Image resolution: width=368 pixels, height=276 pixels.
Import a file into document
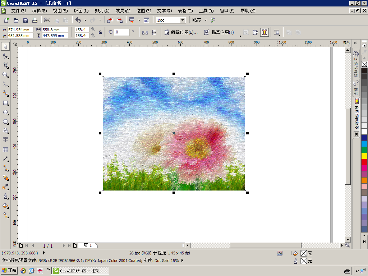pyautogui.click(x=110, y=20)
